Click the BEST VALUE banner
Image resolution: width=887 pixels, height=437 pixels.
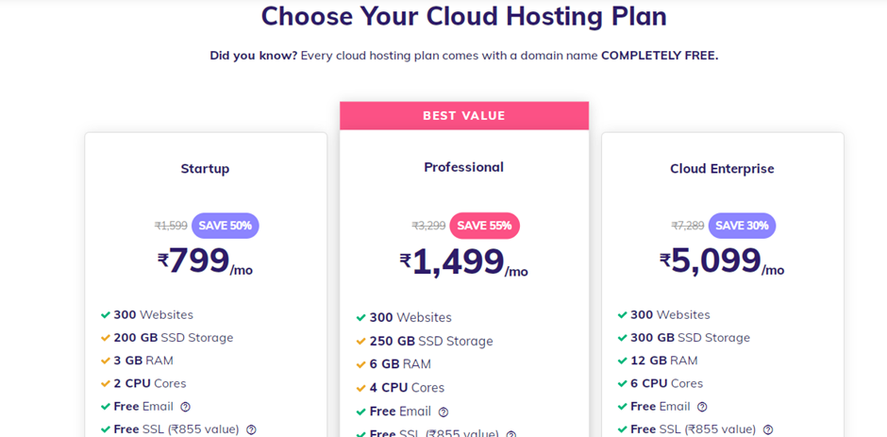(463, 115)
